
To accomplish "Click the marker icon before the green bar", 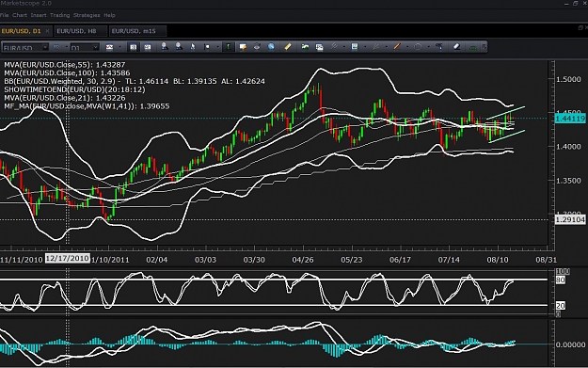I will (x=207, y=47).
